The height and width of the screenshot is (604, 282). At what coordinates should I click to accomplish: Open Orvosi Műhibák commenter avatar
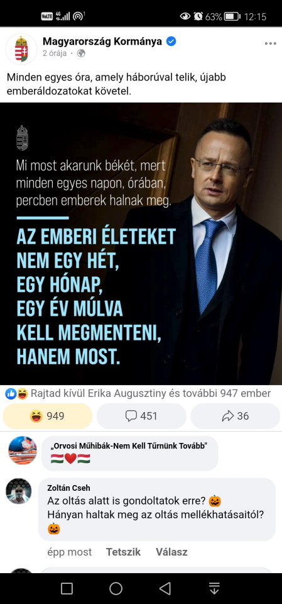tap(23, 450)
